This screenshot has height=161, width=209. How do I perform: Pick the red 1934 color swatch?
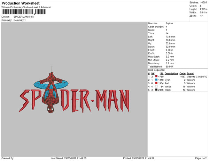(x=156, y=83)
